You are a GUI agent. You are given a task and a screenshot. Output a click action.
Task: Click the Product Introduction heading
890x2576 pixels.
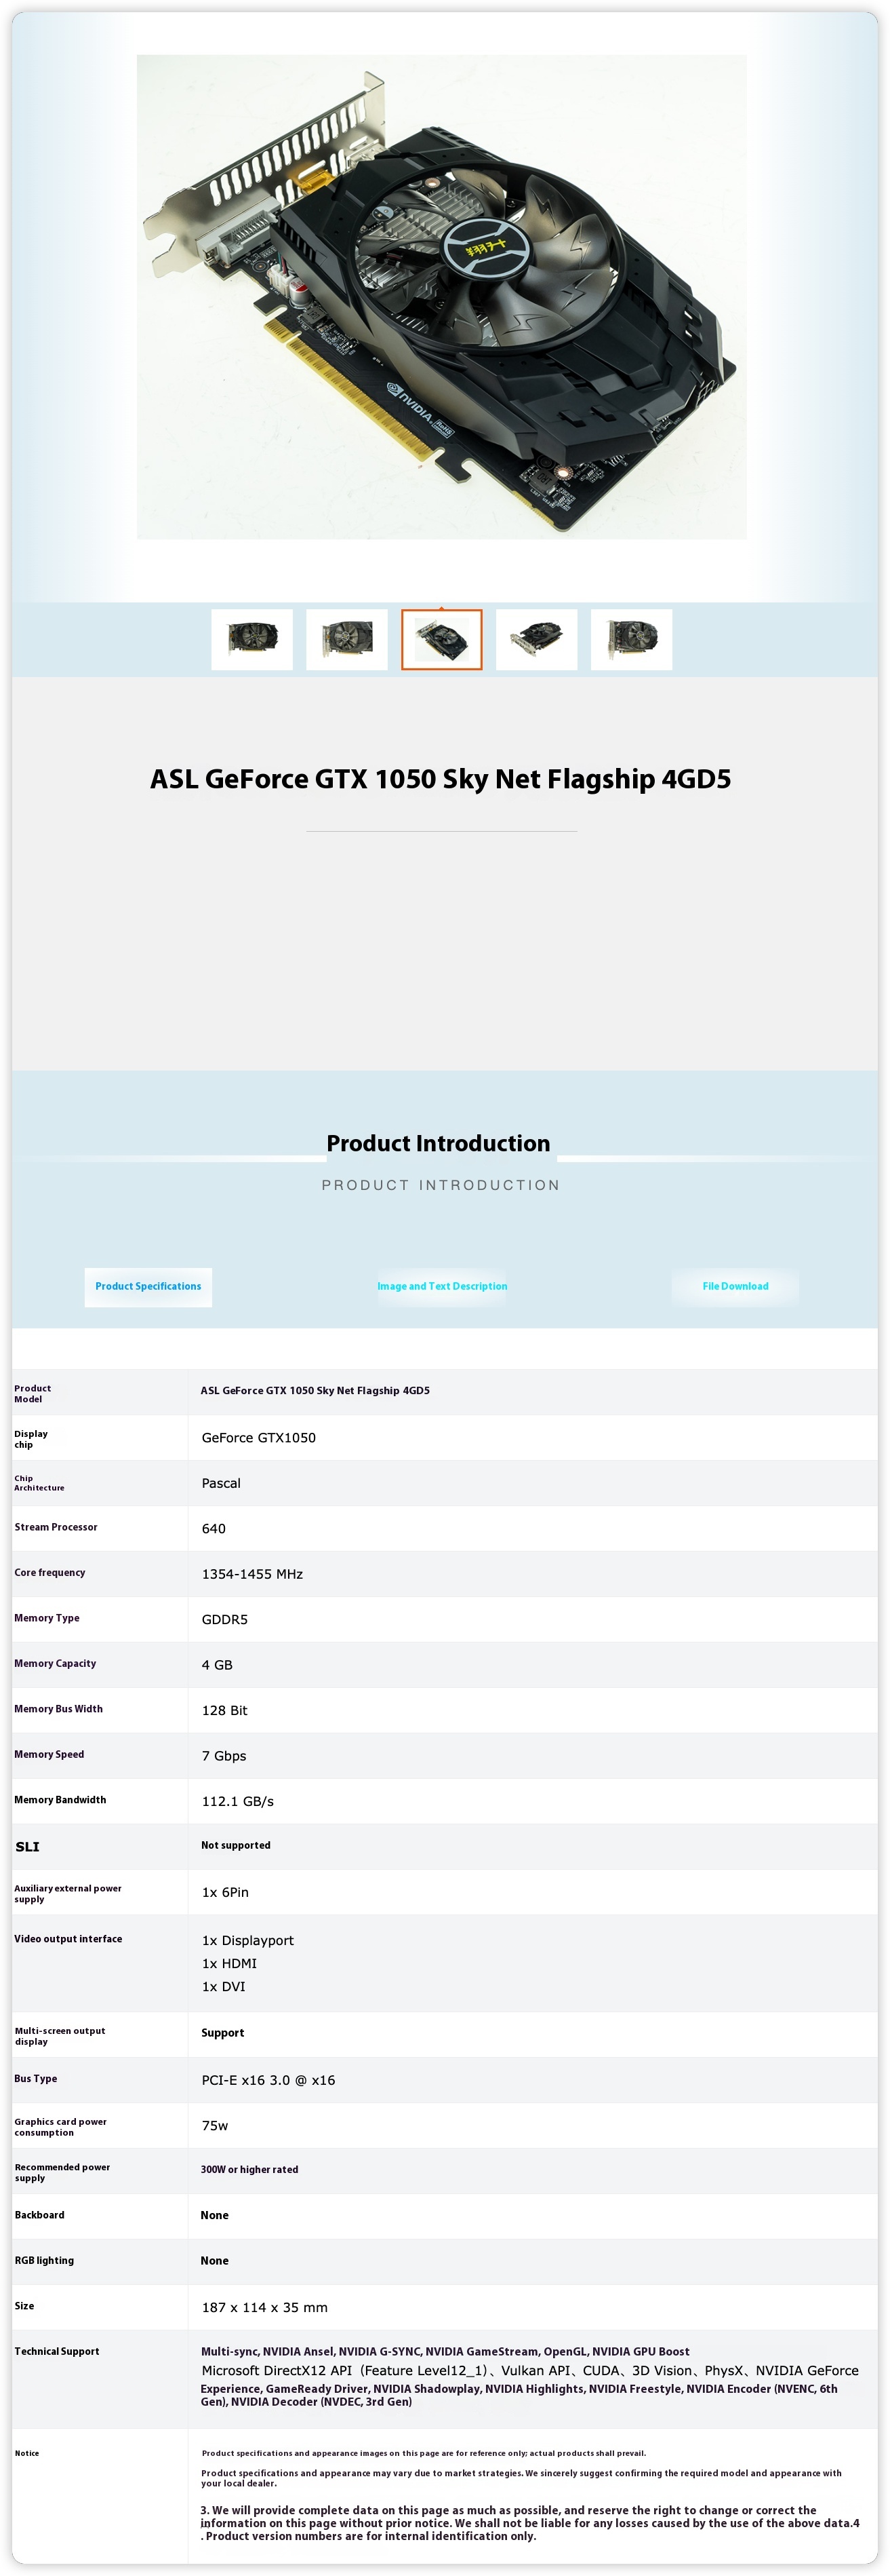(x=439, y=1143)
